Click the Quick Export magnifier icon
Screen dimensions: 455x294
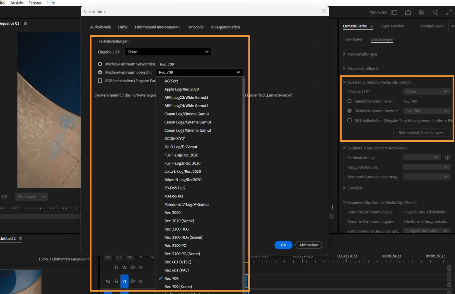pyautogui.click(x=435, y=12)
